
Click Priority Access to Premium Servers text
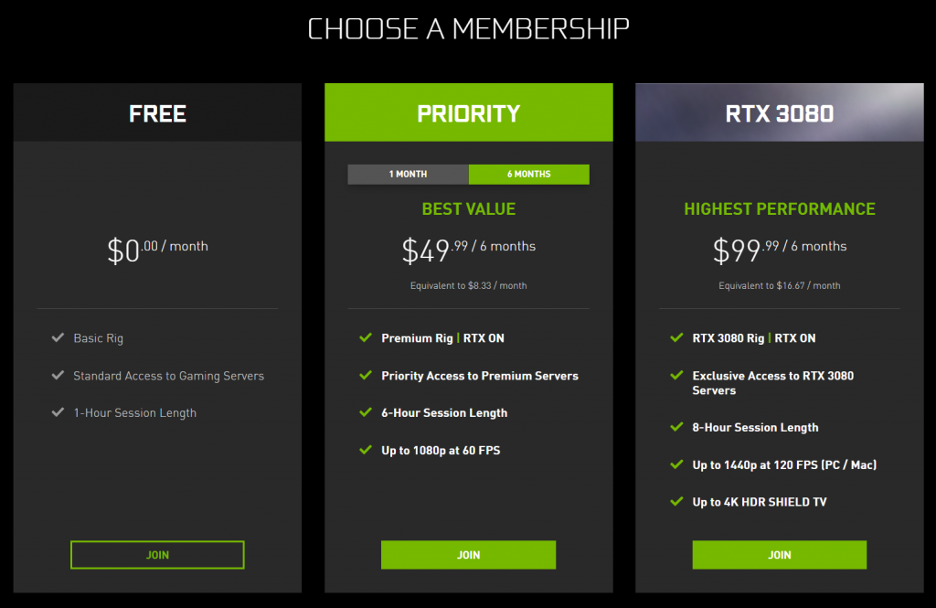click(x=480, y=376)
